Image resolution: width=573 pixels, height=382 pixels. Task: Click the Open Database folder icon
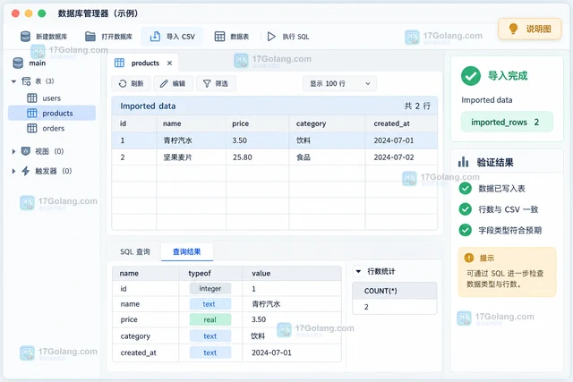(x=90, y=37)
